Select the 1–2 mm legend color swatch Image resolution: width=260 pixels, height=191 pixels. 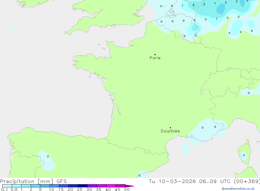[26, 186]
